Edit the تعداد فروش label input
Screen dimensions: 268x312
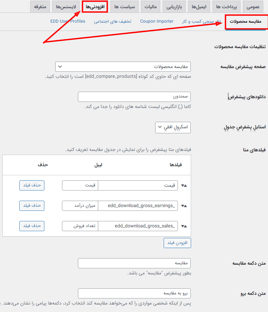[80, 226]
